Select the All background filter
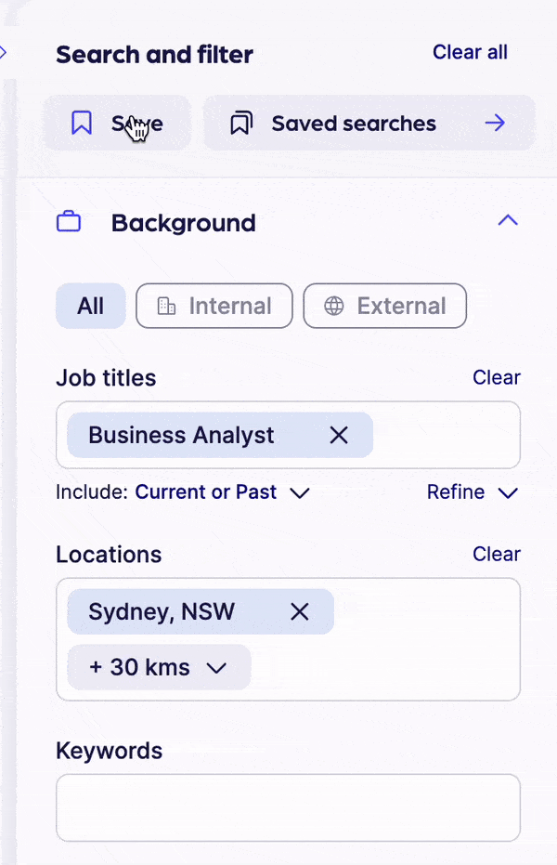The width and height of the screenshot is (557, 865). tap(90, 307)
